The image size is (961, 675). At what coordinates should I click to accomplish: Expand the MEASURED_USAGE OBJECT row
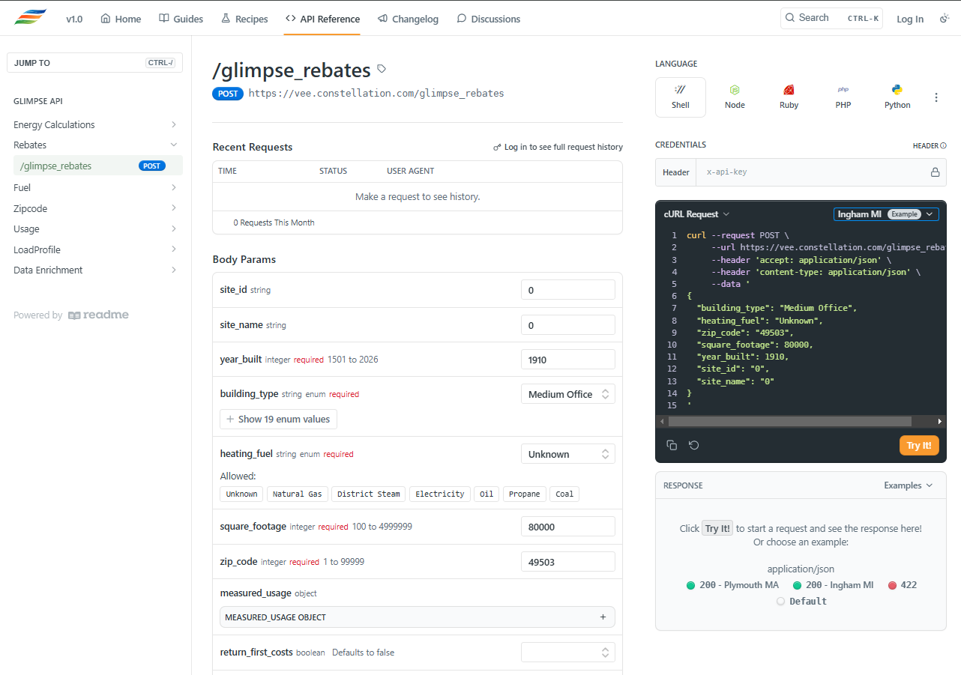418,617
